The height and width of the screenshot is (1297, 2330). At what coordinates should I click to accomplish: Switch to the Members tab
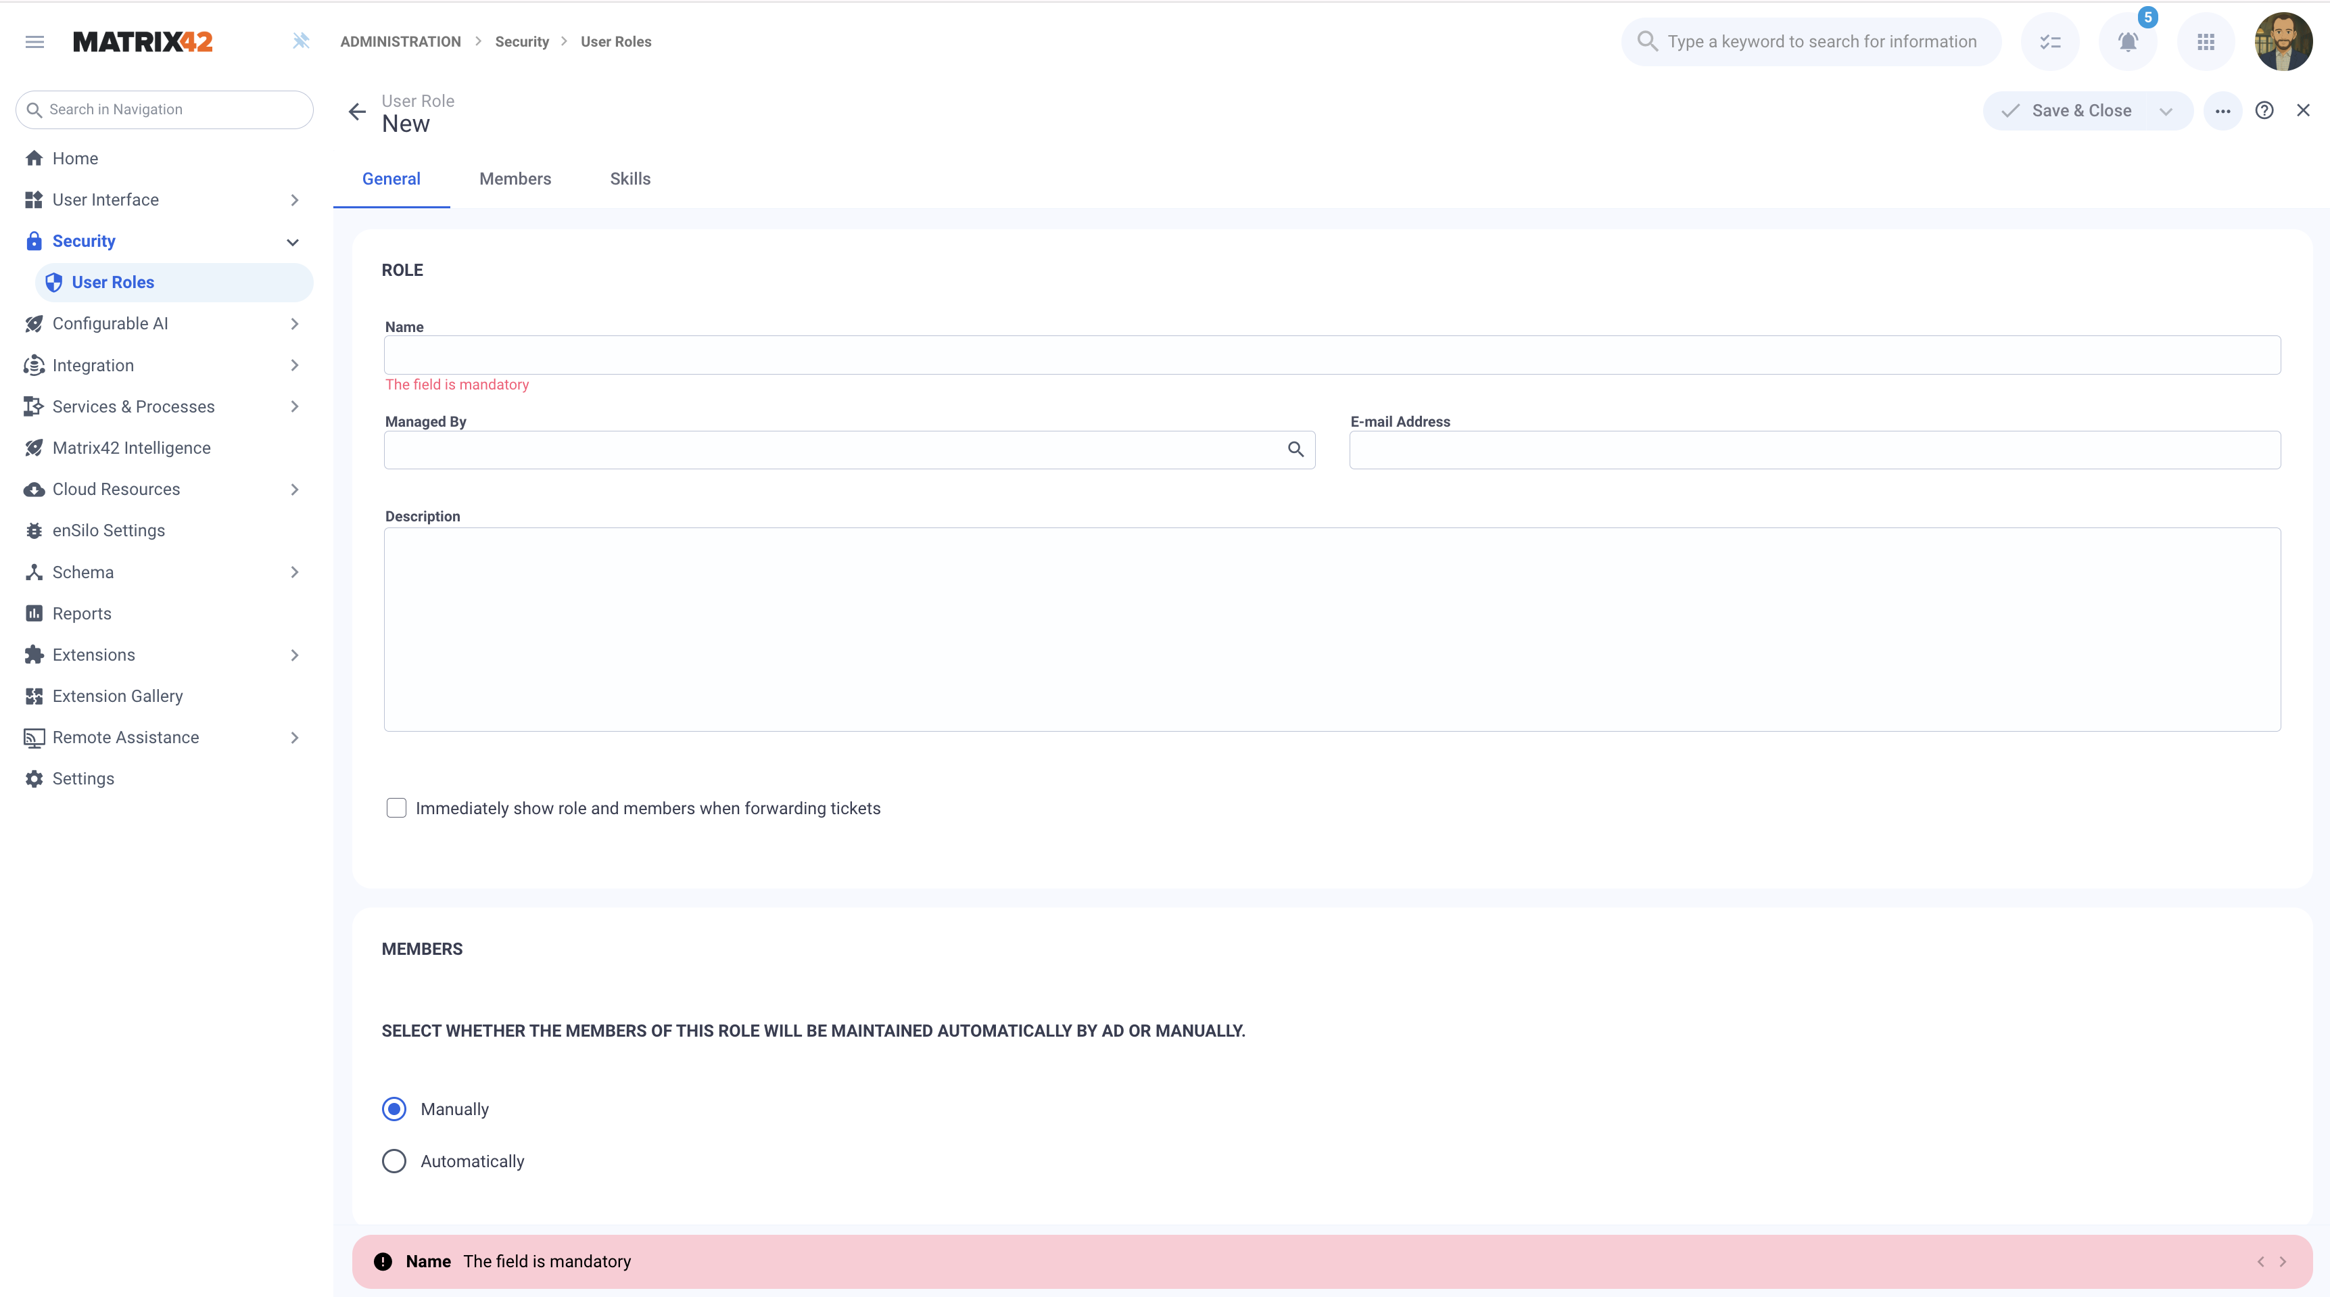515,179
